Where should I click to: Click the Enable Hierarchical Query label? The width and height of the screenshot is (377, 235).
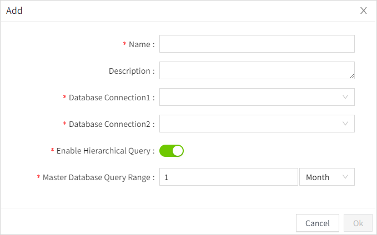[x=103, y=151]
